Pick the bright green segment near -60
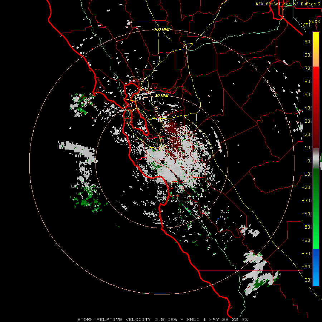Viewport: 322px width, 322px height. [x=316, y=240]
